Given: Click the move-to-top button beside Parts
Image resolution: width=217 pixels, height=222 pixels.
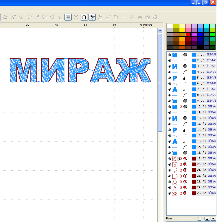Looking at the screenshot, I should point(207,219).
